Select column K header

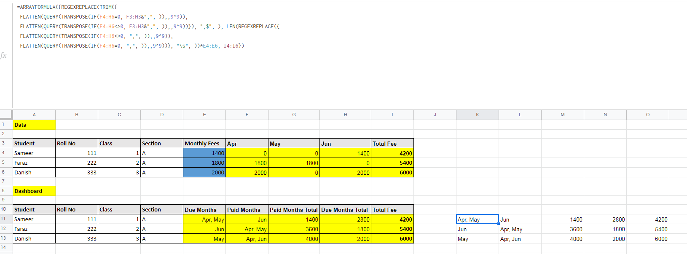478,115
